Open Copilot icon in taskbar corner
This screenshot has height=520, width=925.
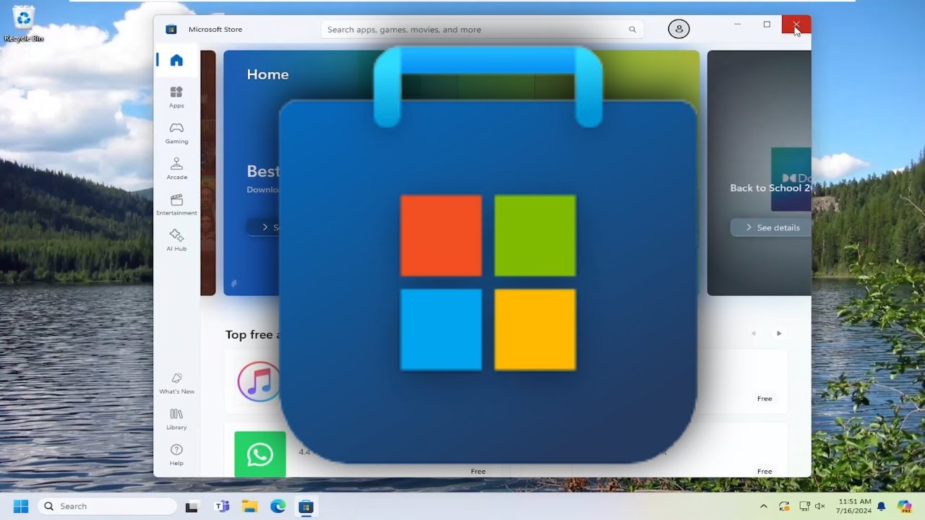(904, 506)
